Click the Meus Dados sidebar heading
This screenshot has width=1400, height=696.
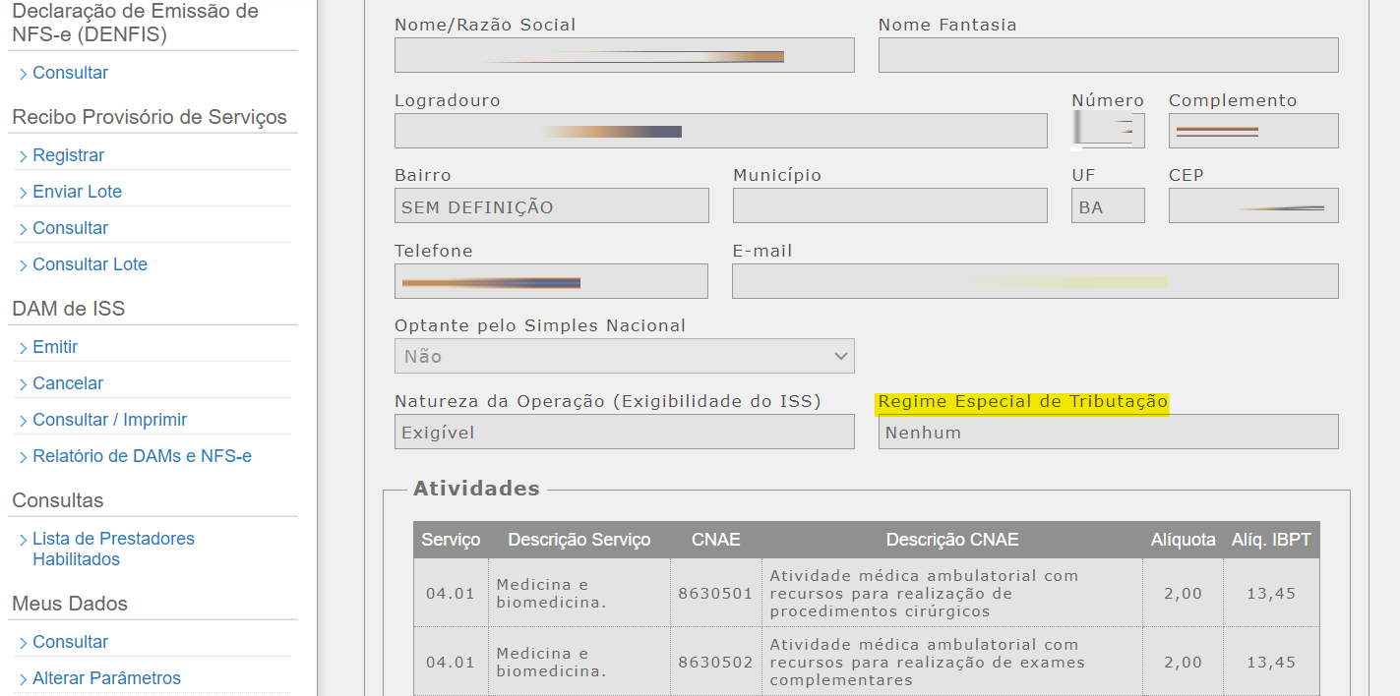click(70, 604)
